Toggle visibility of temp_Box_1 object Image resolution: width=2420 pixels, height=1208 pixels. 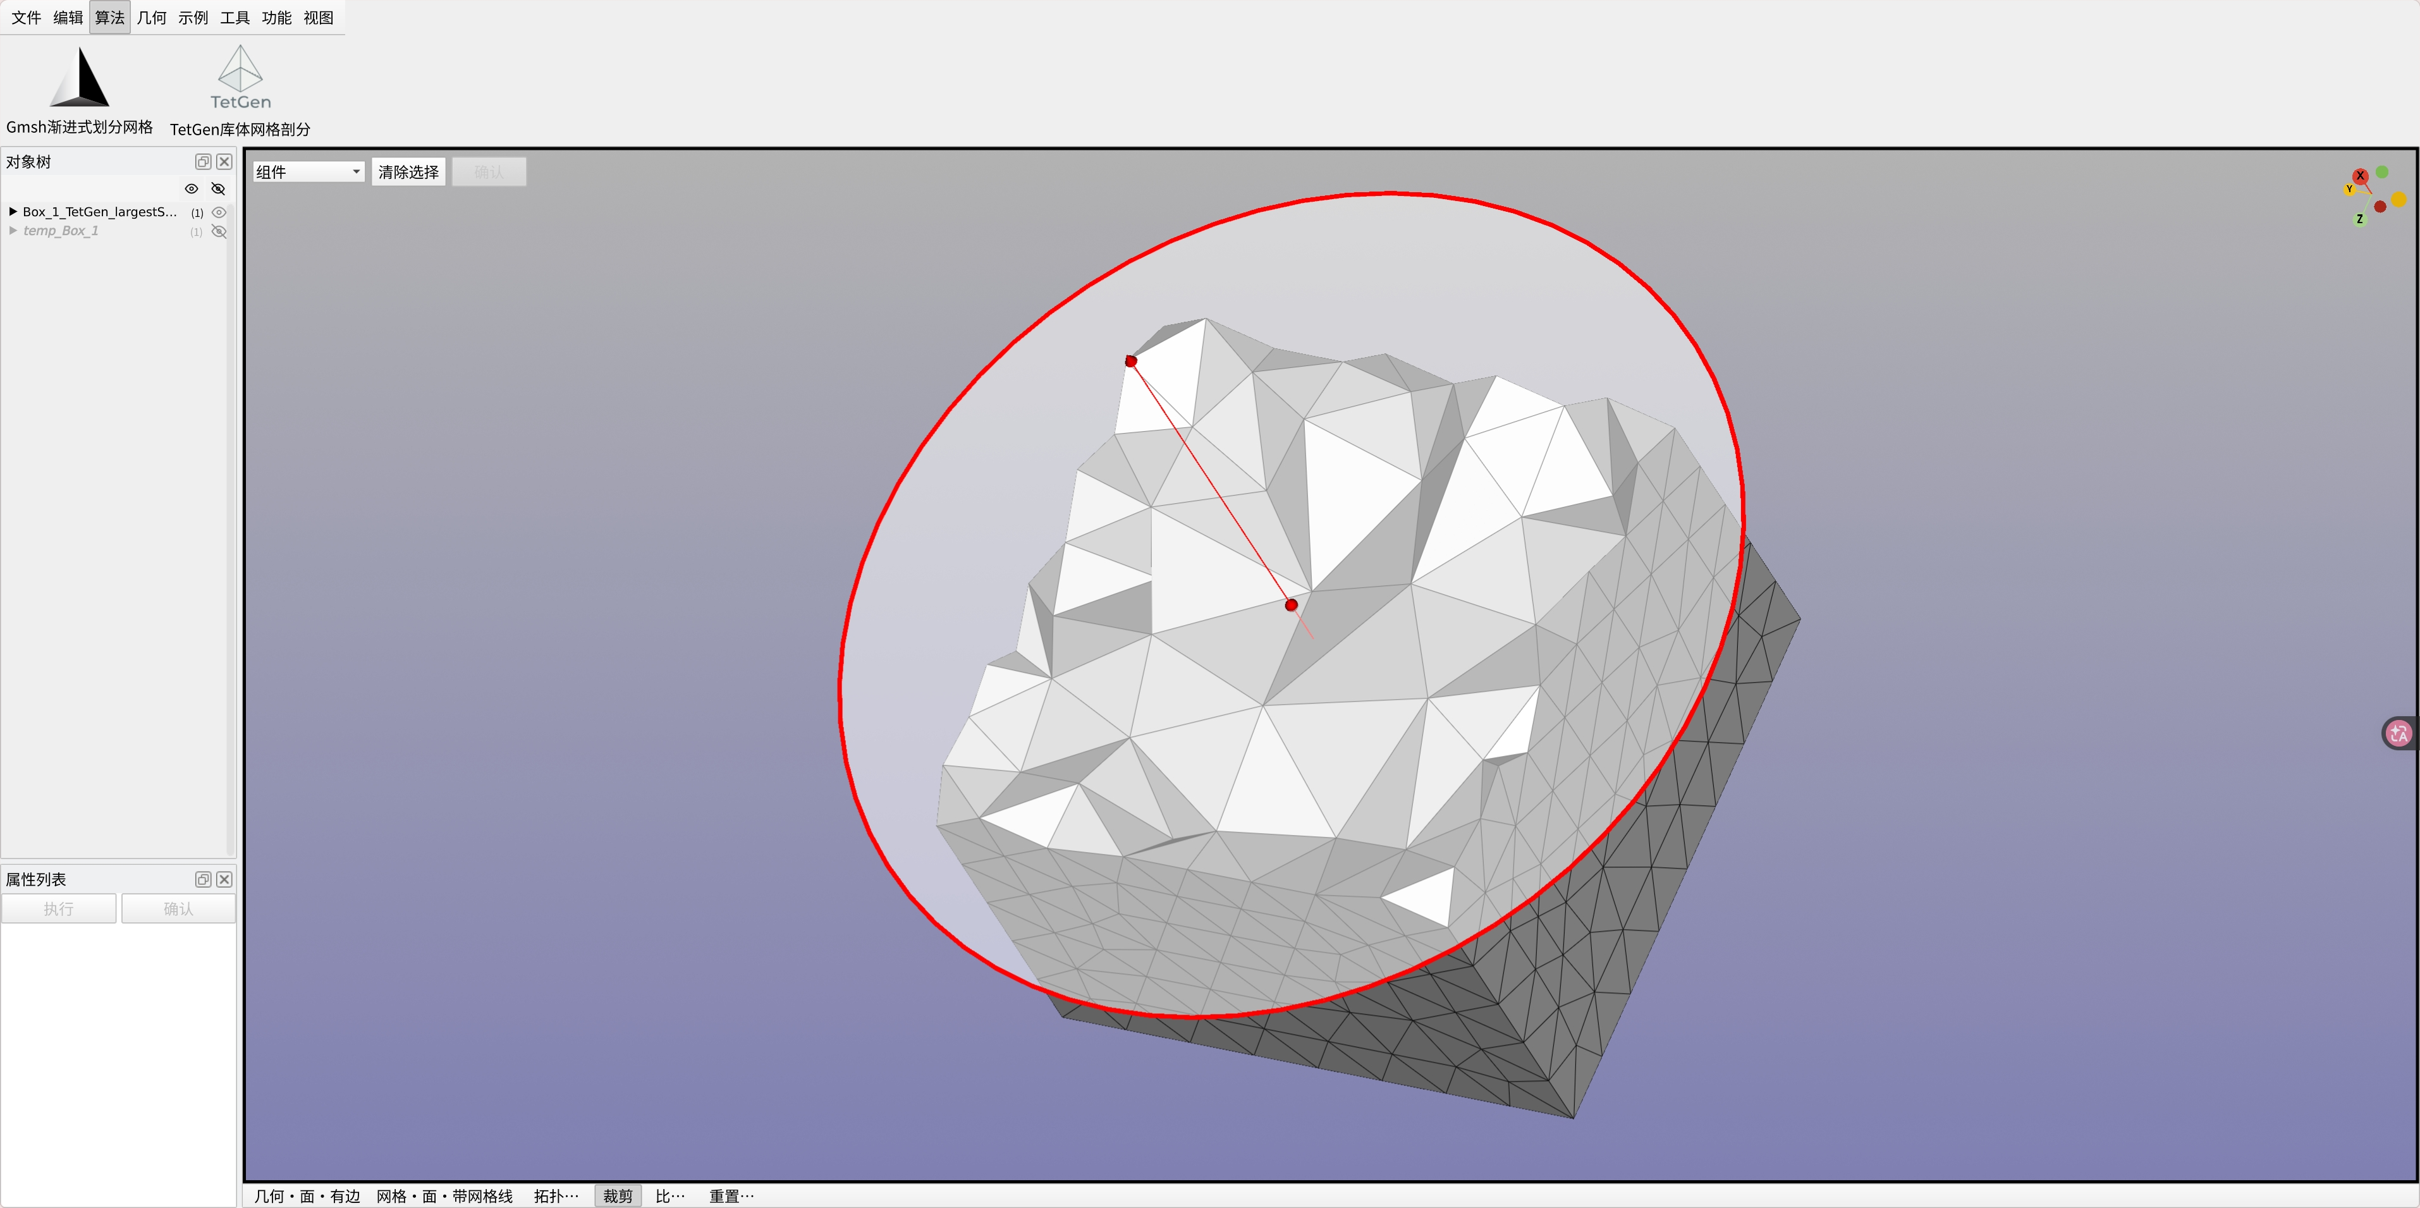pyautogui.click(x=219, y=231)
